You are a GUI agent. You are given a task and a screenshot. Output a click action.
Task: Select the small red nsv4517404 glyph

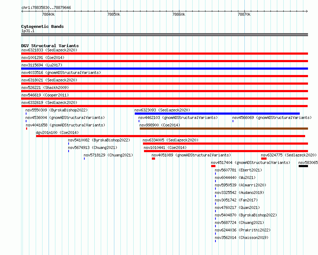[213, 166]
